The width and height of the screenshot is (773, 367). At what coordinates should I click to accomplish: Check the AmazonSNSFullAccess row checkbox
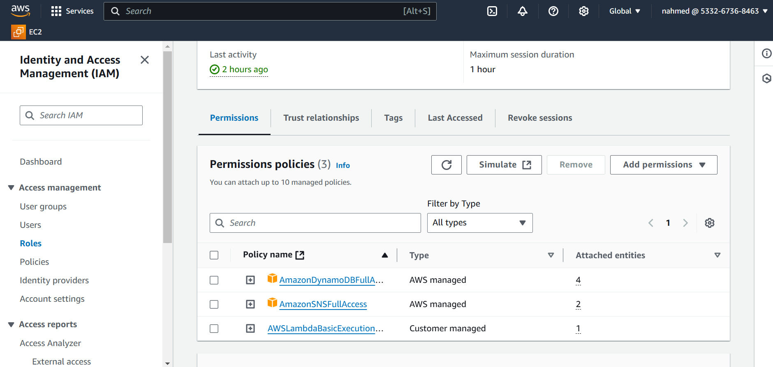[214, 304]
